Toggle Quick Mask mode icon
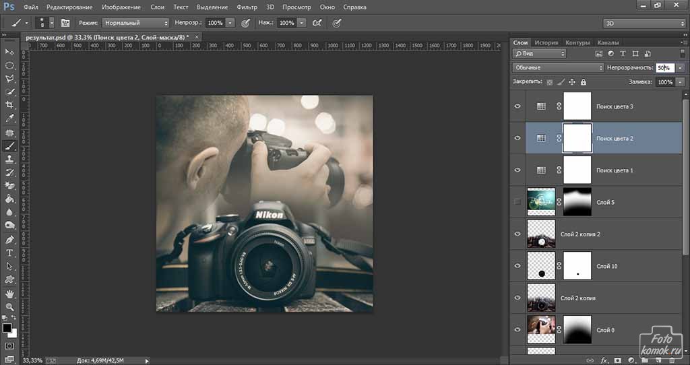Viewport: 690px width, 365px height. coord(9,346)
